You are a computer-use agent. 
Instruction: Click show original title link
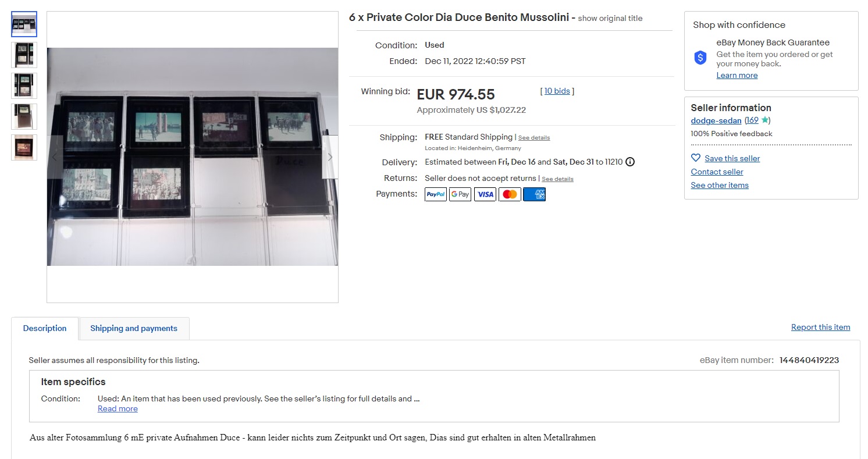click(x=610, y=18)
